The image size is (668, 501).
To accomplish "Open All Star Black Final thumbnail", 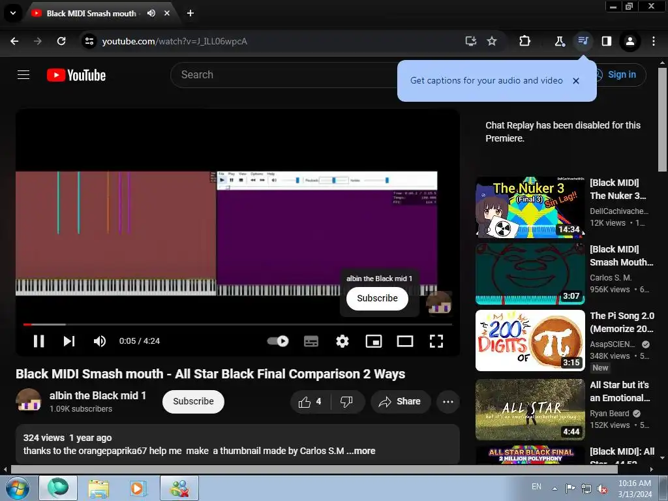I will pos(530,455).
